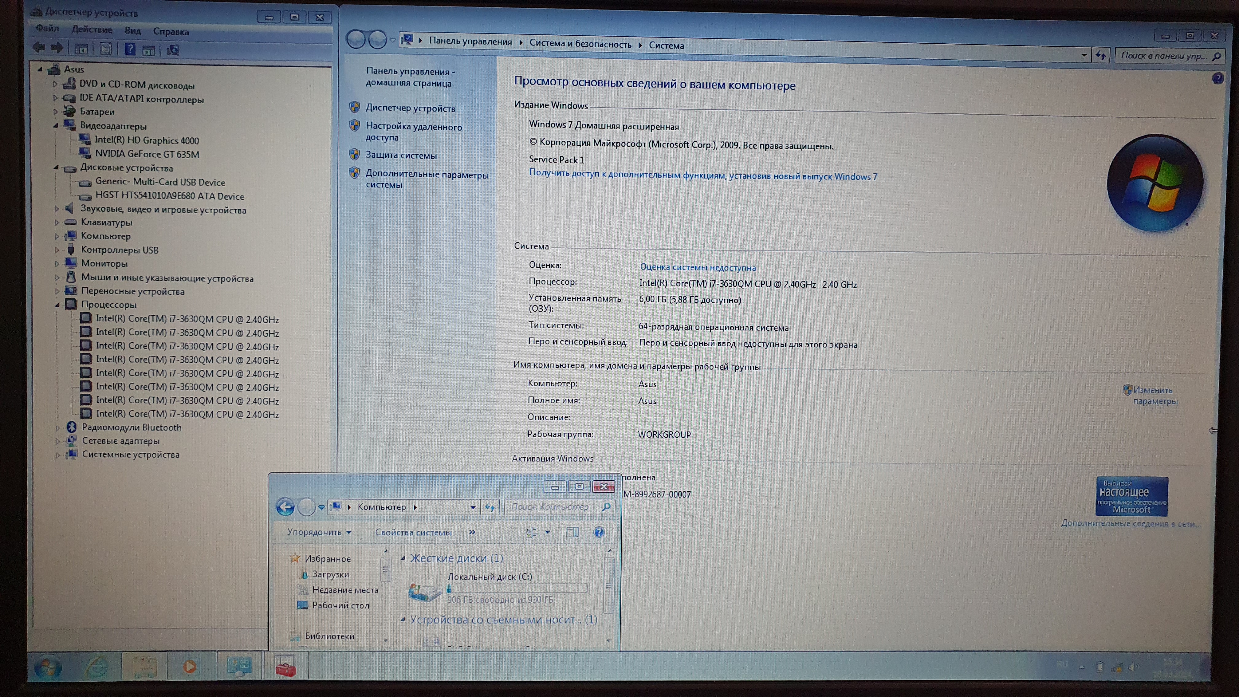Click the Help icon in Device Manager toolbar
The height and width of the screenshot is (697, 1239).
pyautogui.click(x=130, y=49)
